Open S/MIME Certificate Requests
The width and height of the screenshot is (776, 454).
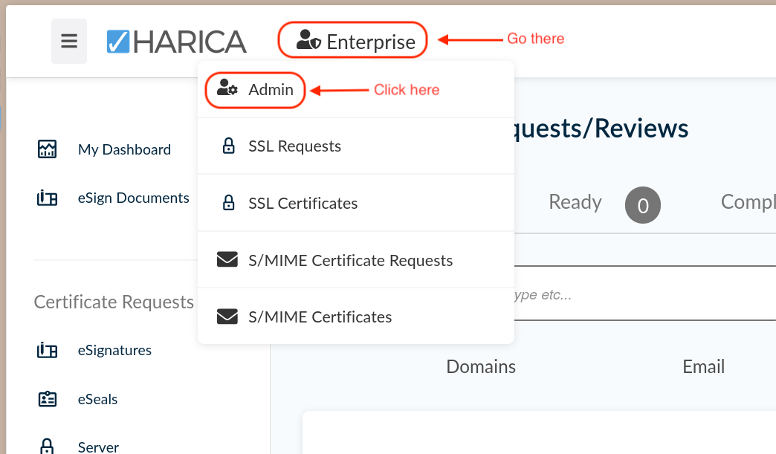pyautogui.click(x=350, y=260)
